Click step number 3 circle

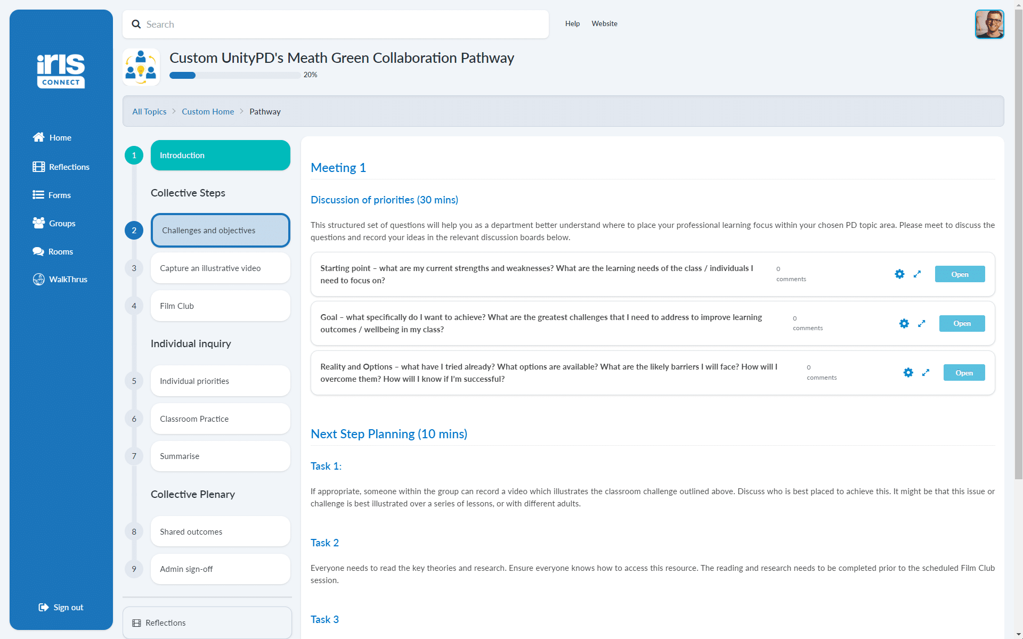coord(134,268)
